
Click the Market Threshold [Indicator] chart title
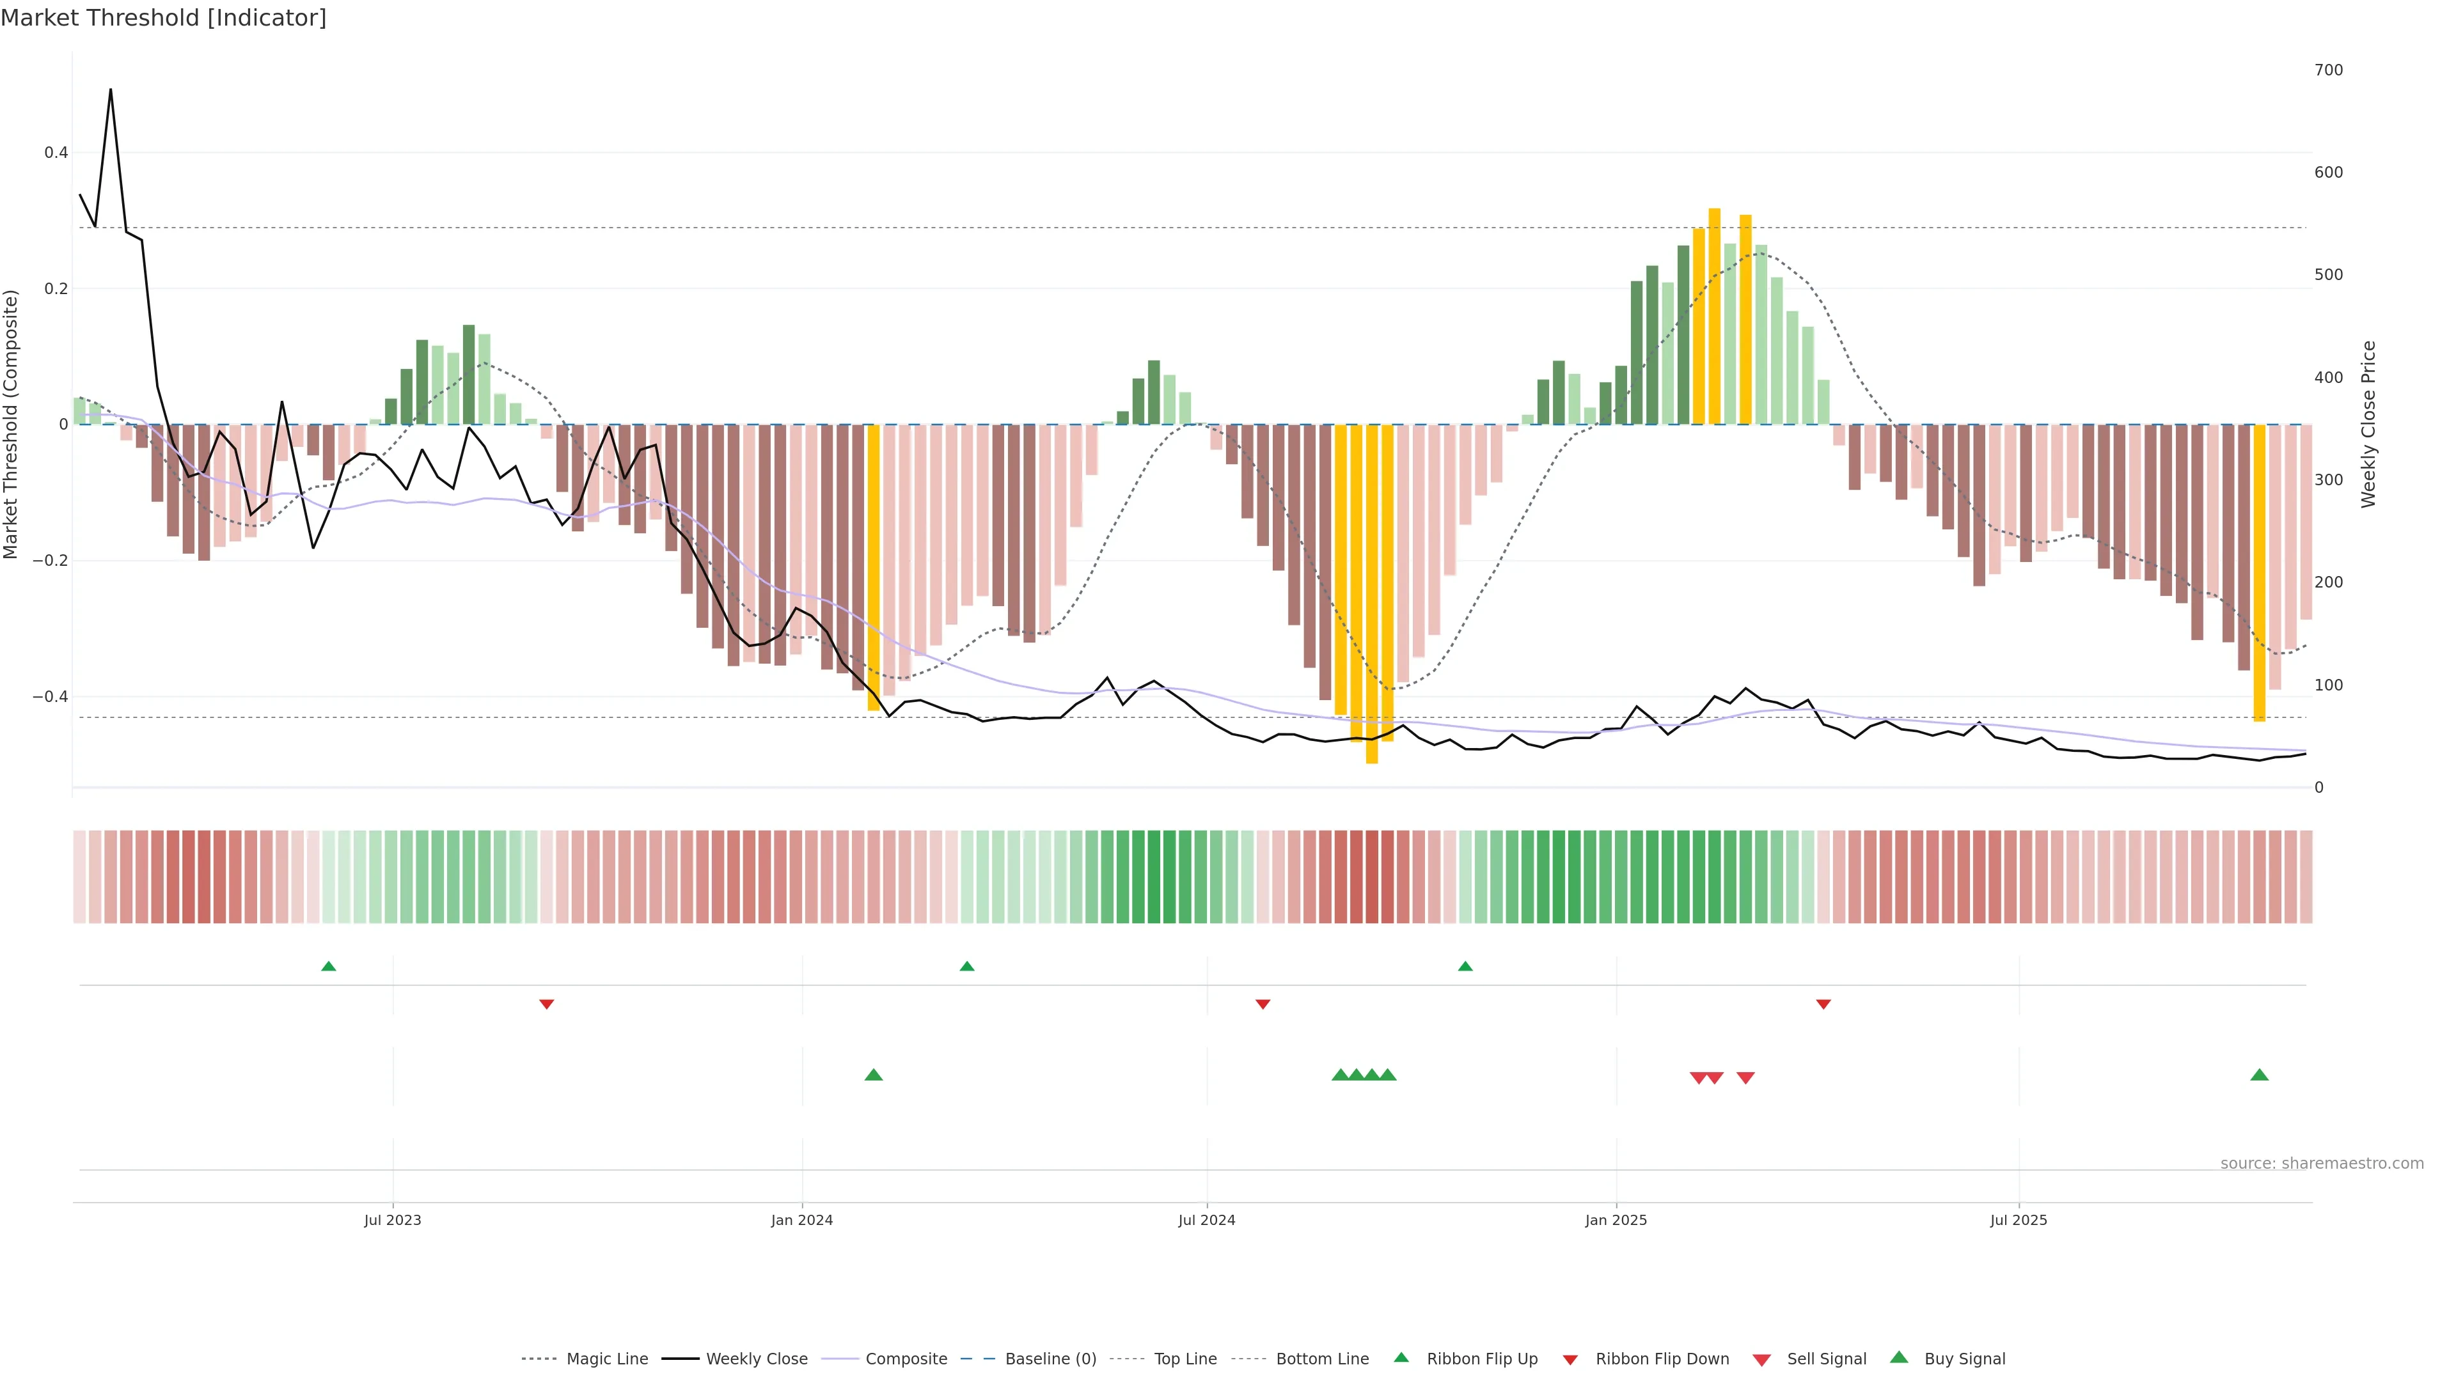[x=163, y=18]
